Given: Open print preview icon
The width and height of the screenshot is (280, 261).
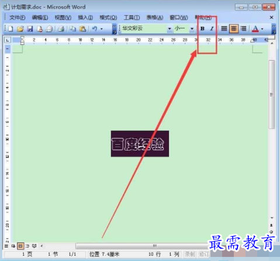Looking at the screenshot, I should [x=49, y=29].
